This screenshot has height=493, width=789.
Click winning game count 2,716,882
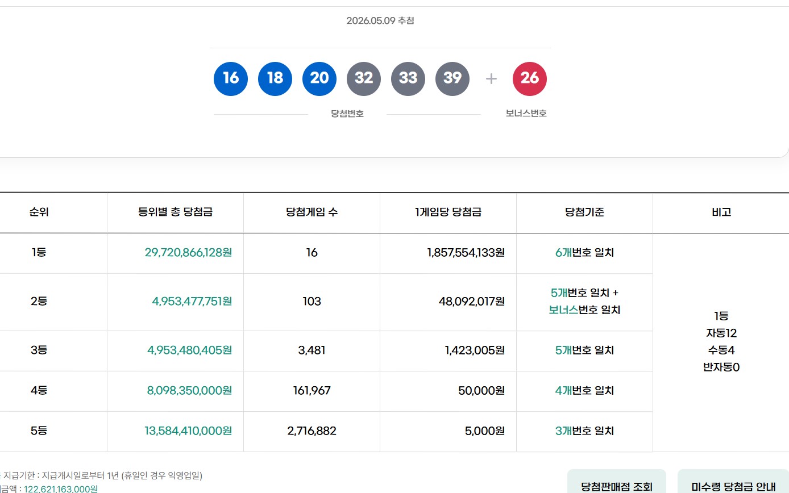312,431
